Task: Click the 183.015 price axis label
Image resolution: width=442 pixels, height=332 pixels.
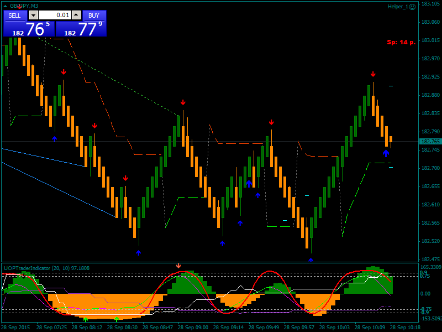Action: coord(430,40)
